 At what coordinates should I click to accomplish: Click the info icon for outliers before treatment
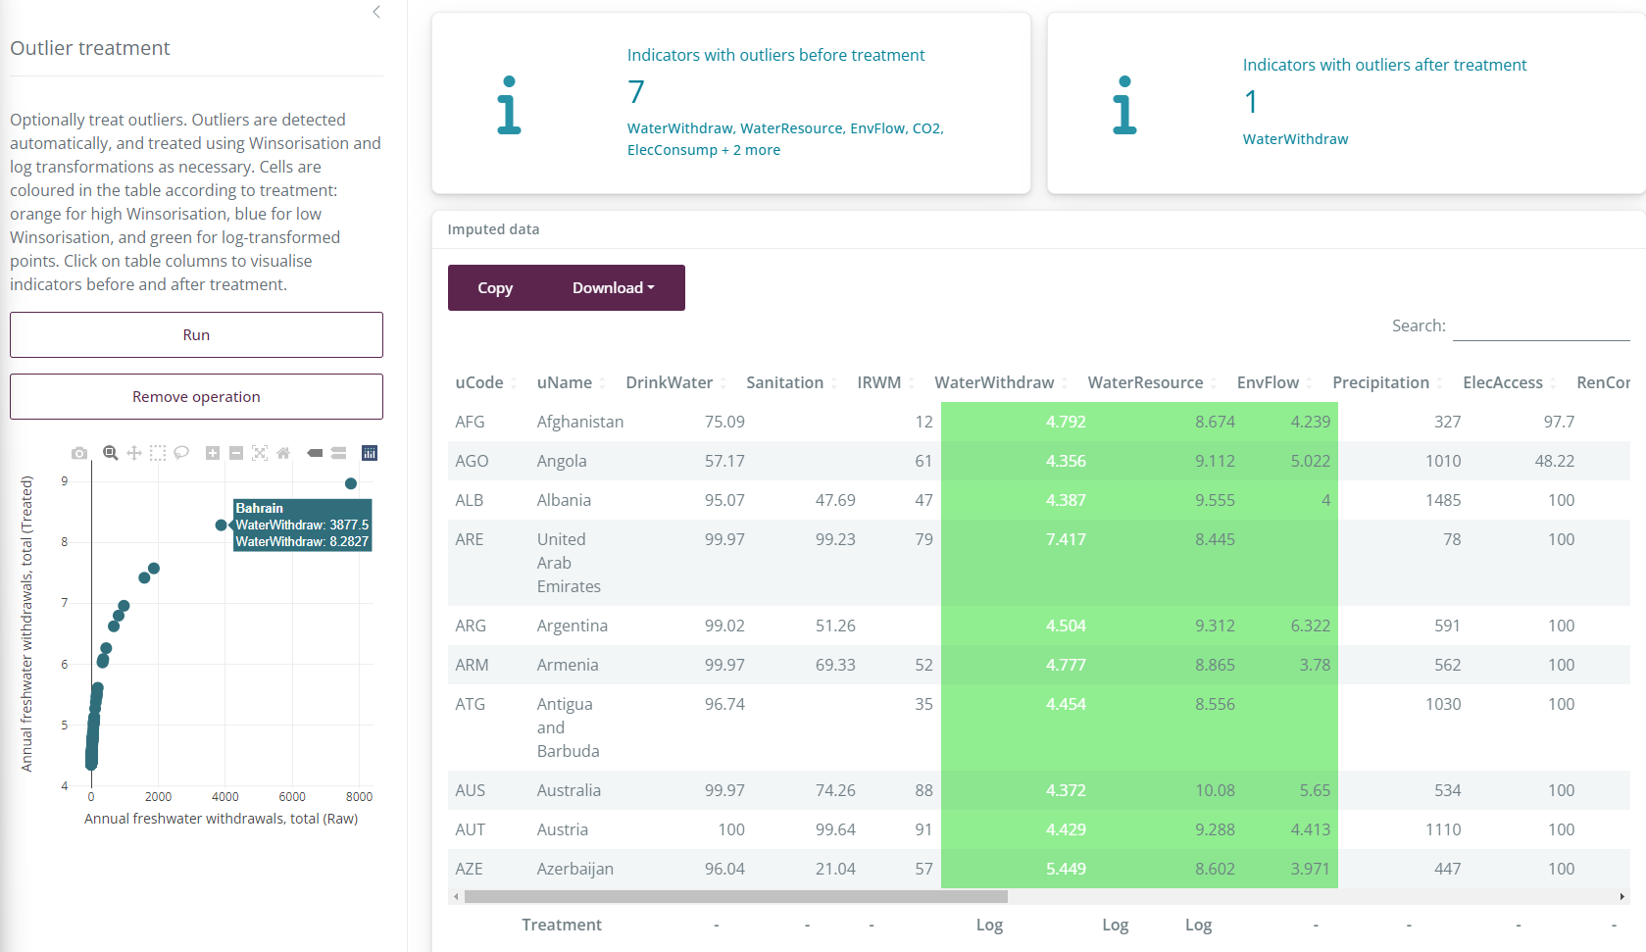(x=509, y=104)
